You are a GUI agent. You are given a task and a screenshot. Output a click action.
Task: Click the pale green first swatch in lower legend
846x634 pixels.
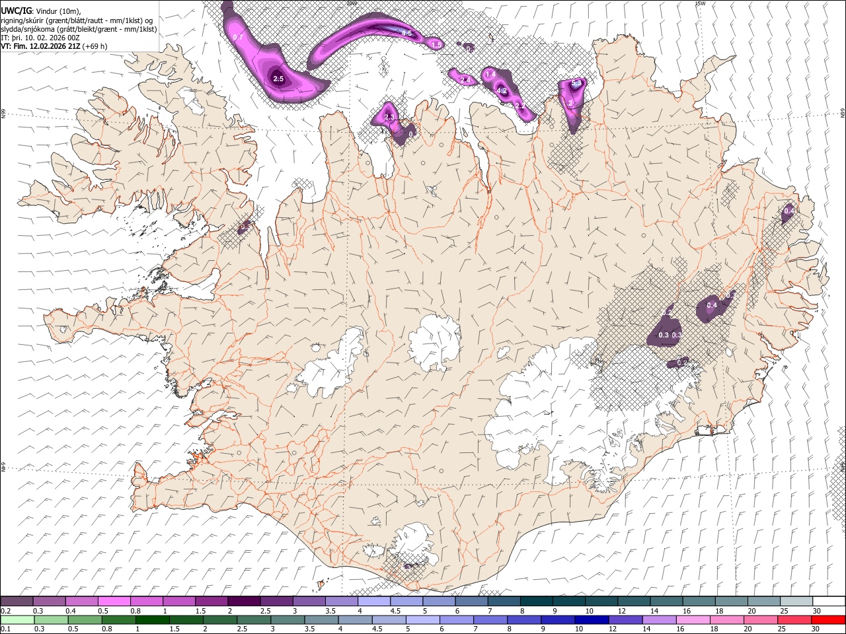tap(17, 619)
